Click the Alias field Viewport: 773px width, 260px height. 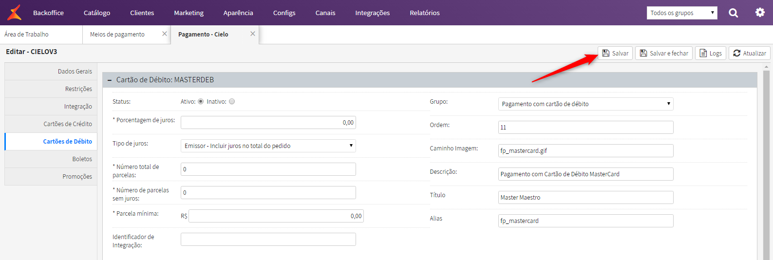click(586, 221)
